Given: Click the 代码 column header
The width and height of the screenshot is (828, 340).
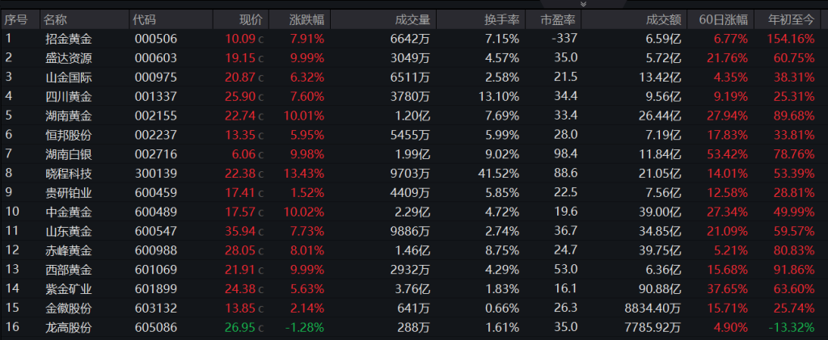Looking at the screenshot, I should pyautogui.click(x=145, y=20).
